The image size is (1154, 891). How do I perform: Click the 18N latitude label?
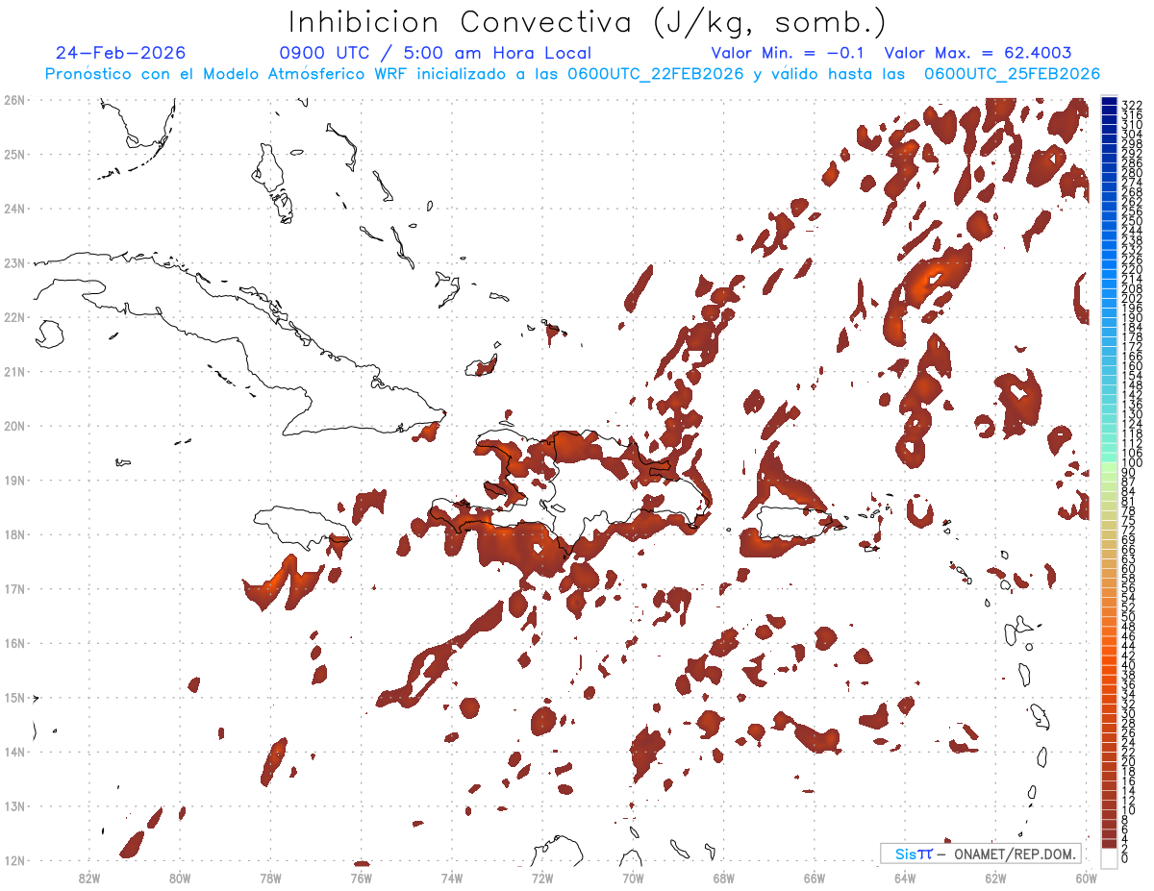pyautogui.click(x=14, y=534)
